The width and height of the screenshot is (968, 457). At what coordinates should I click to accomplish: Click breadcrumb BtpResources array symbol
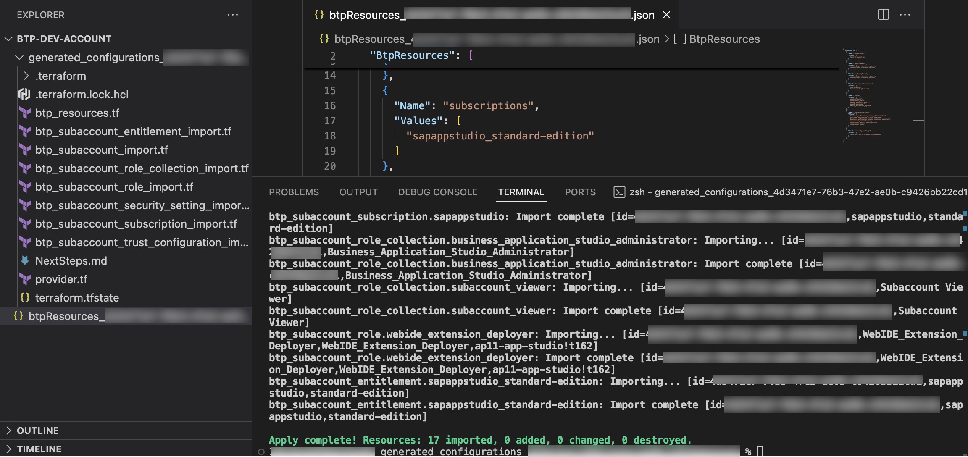click(x=724, y=39)
